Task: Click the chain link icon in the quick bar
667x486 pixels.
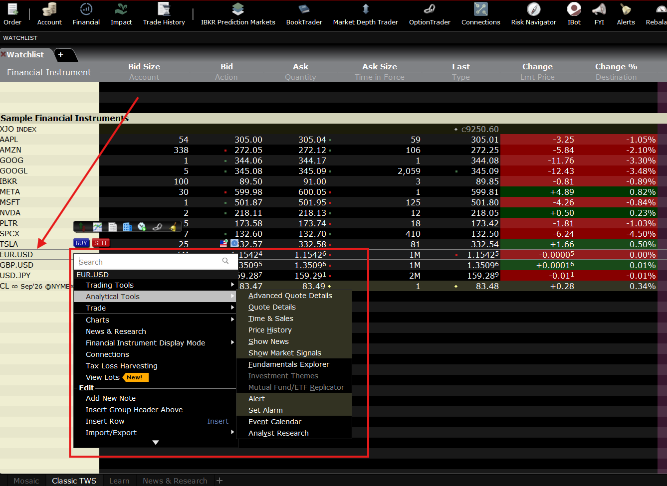Action: tap(157, 227)
